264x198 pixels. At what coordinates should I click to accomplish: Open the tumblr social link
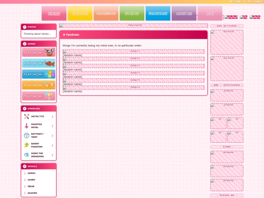click(x=31, y=179)
